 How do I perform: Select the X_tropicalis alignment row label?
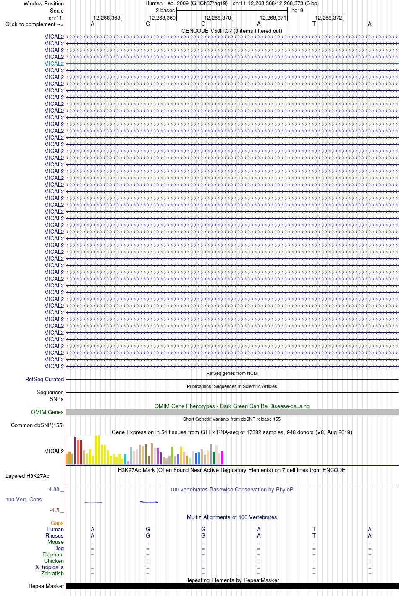tap(50, 567)
